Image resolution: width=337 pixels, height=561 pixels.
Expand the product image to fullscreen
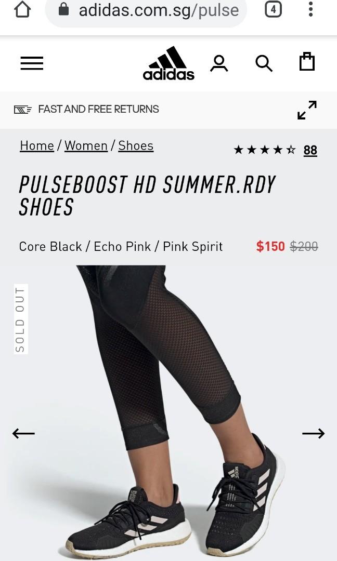click(x=307, y=110)
